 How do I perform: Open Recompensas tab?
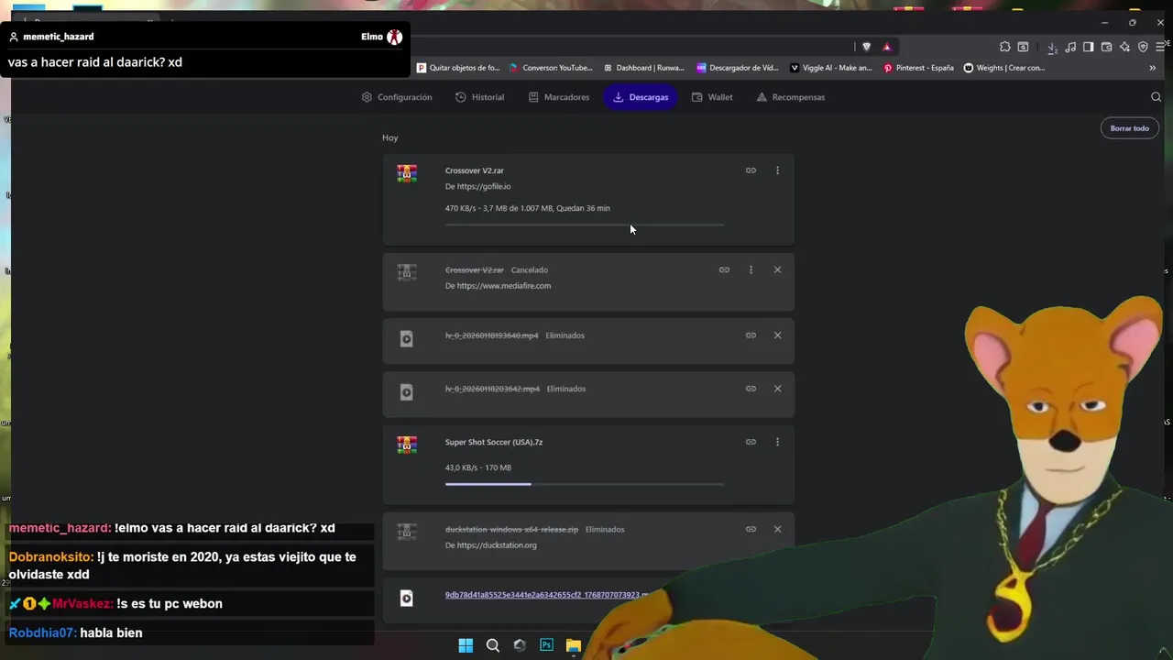coord(790,97)
